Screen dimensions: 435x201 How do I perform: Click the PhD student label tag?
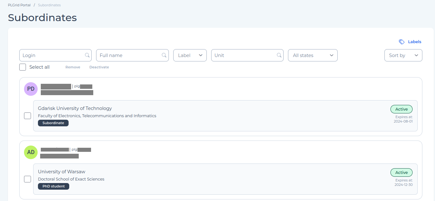pos(53,186)
